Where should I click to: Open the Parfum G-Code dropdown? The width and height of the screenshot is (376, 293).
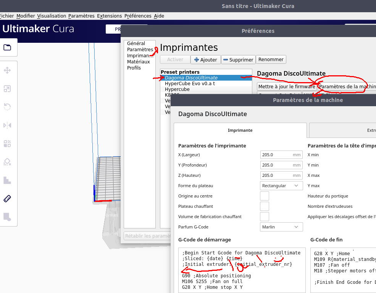(x=281, y=227)
